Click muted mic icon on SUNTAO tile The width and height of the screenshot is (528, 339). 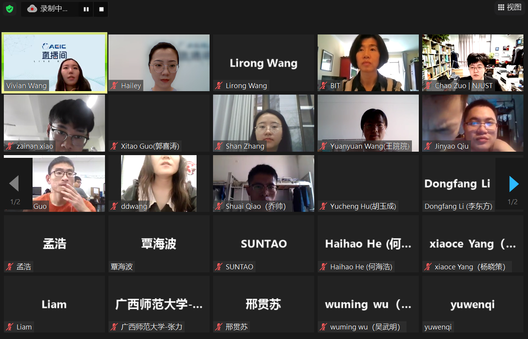(219, 267)
